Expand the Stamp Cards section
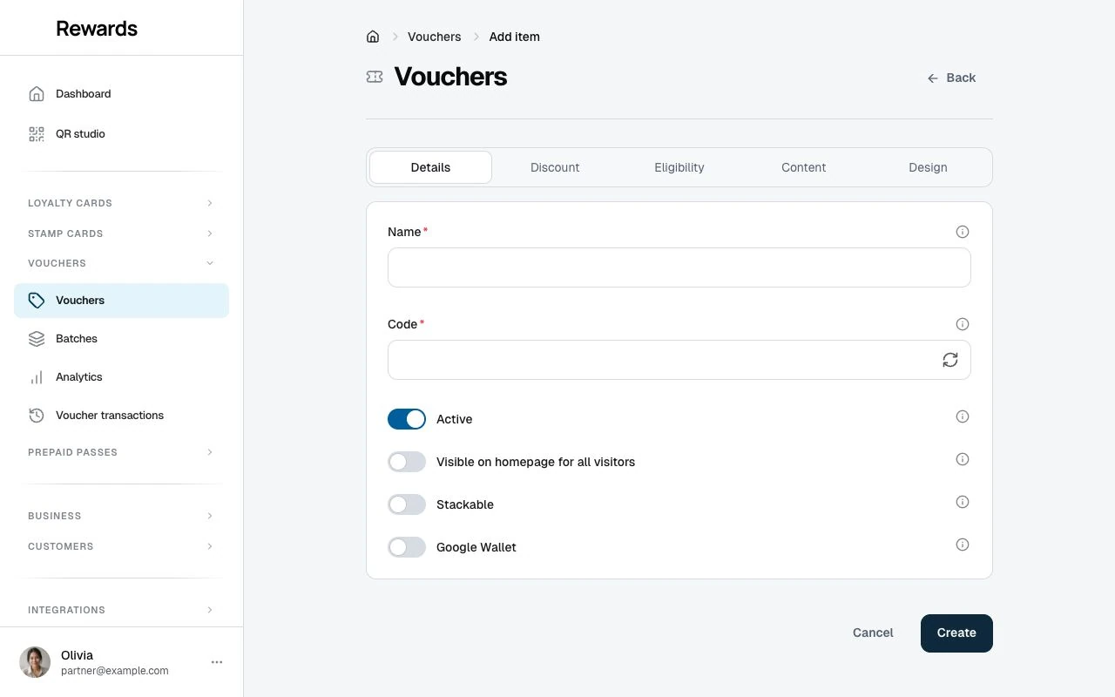Image resolution: width=1115 pixels, height=697 pixels. pos(121,233)
